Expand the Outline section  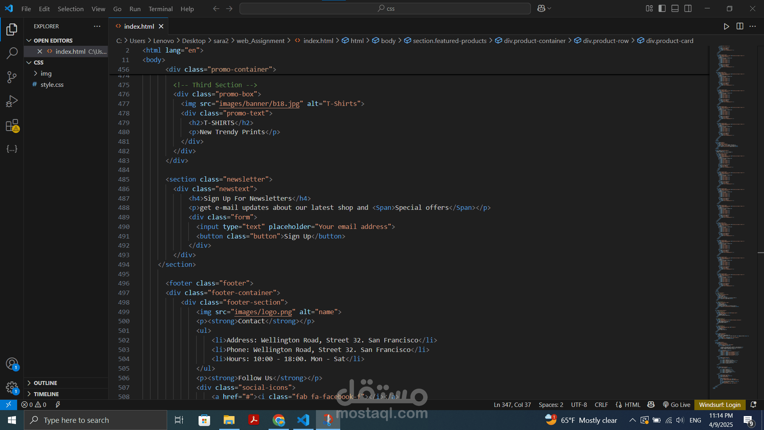pos(66,383)
